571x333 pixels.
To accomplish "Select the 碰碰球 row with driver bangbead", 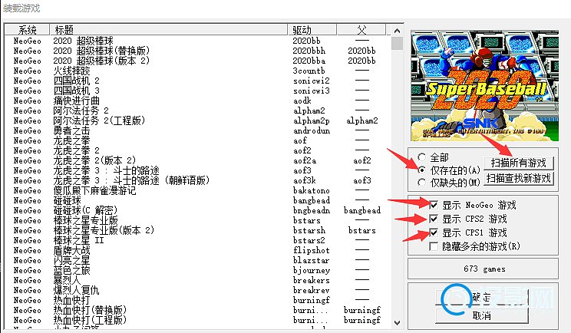I will pos(197,200).
